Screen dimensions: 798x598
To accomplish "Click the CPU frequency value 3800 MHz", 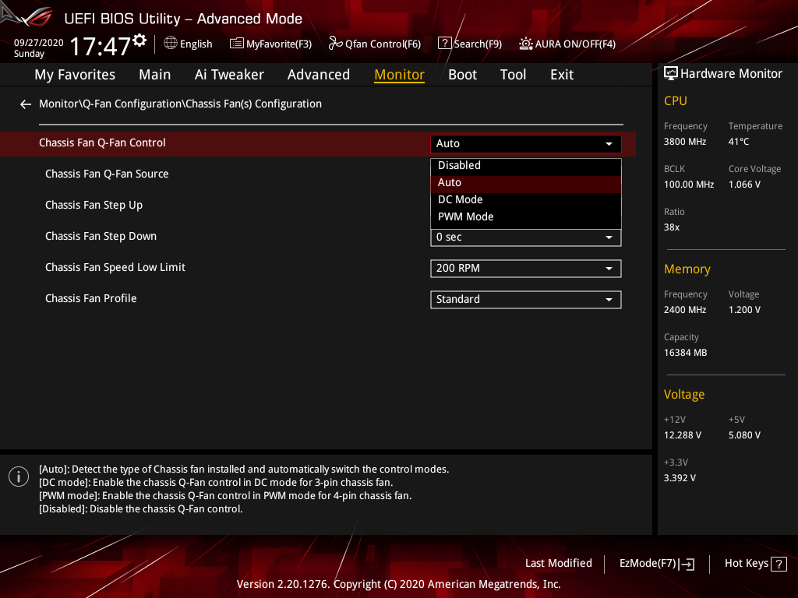I will coord(684,142).
